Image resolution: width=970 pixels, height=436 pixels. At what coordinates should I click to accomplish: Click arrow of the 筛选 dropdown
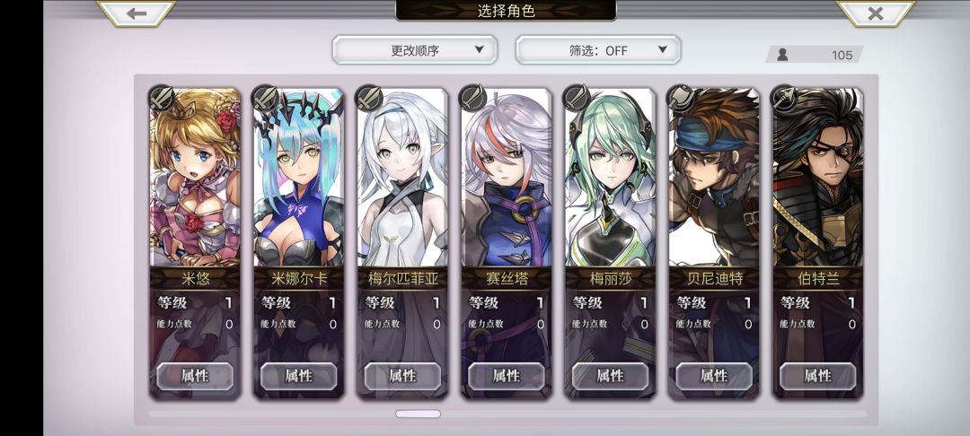[662, 49]
